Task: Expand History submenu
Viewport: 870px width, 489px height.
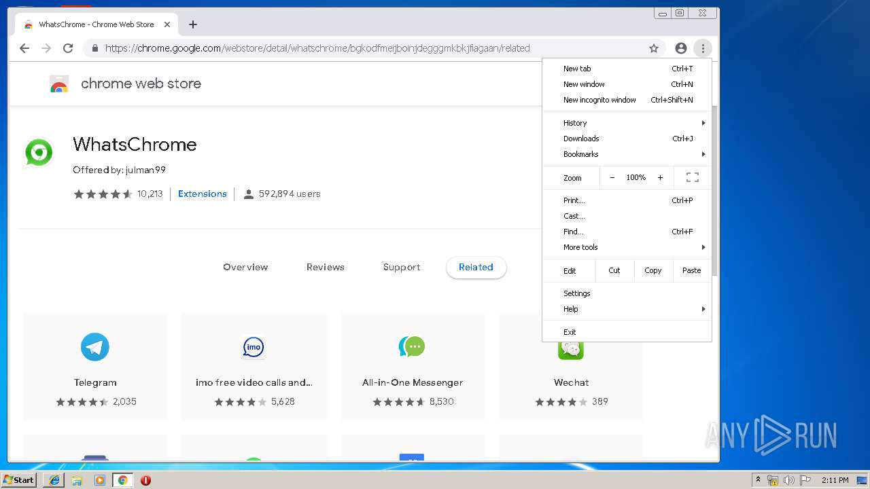Action: 627,123
